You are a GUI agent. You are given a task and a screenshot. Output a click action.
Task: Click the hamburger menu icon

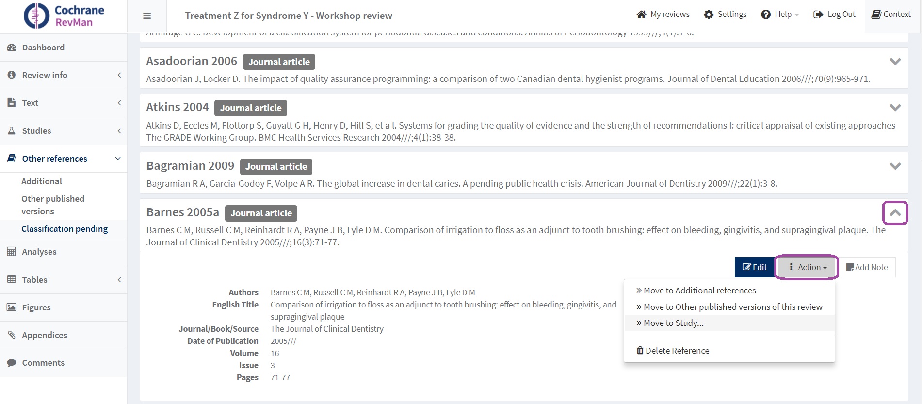pos(147,16)
